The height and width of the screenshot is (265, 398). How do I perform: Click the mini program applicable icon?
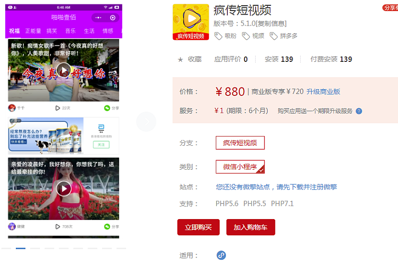click(x=222, y=255)
